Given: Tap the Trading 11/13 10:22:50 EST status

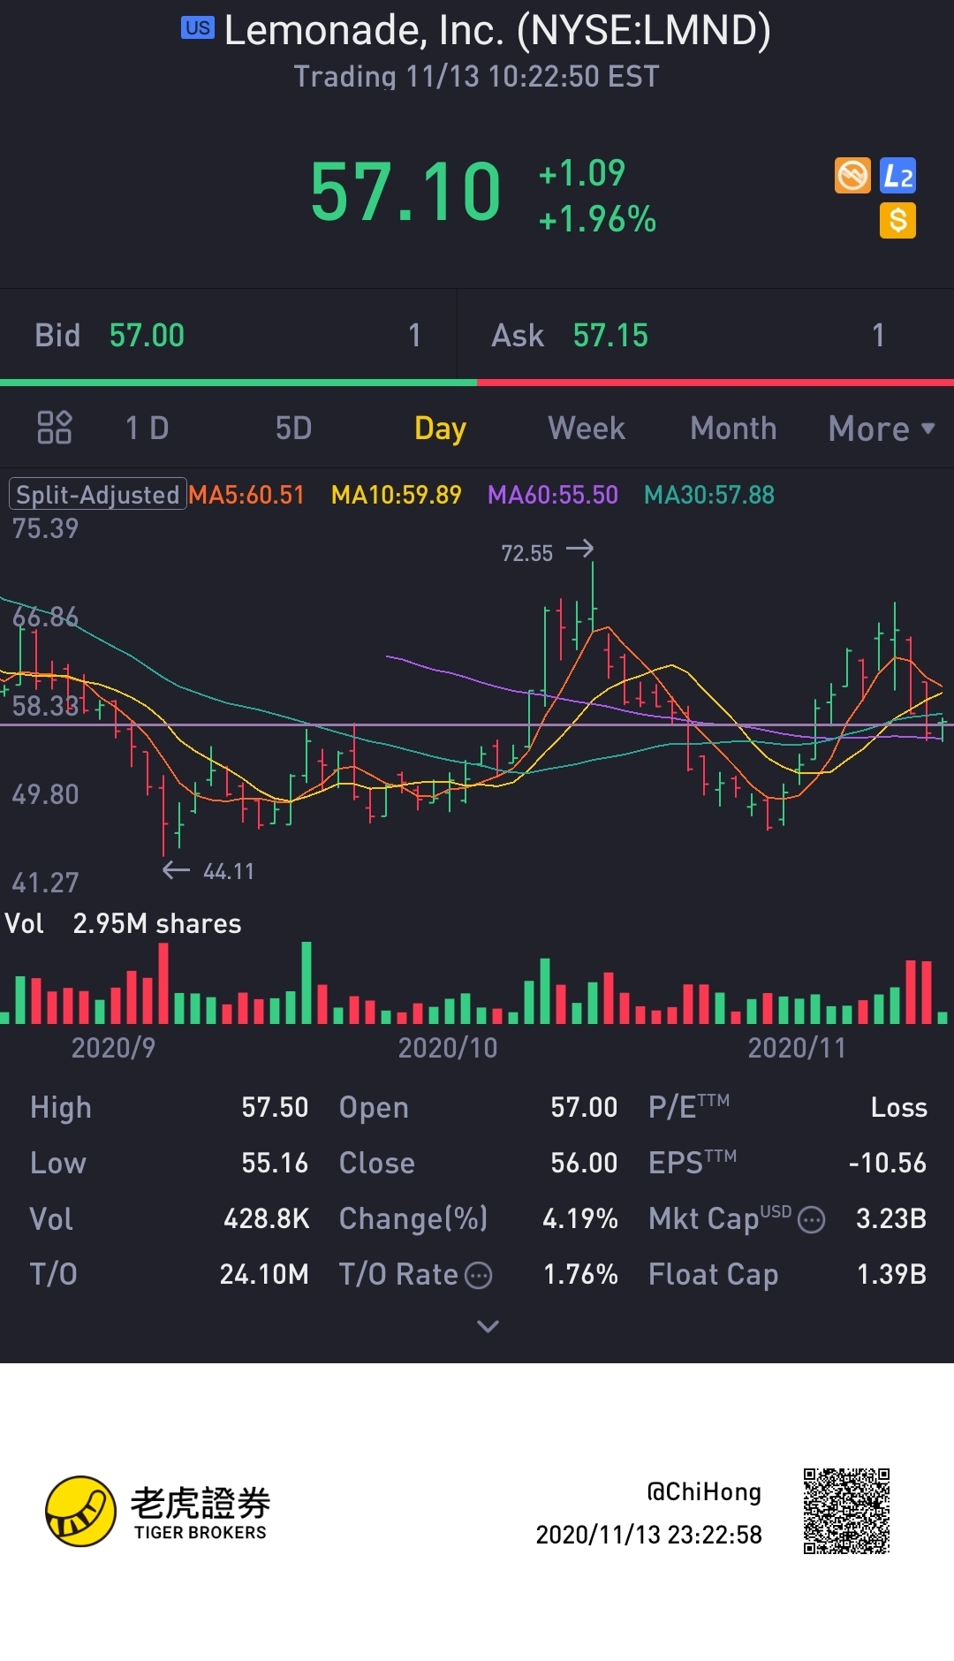Looking at the screenshot, I should pos(477,77).
